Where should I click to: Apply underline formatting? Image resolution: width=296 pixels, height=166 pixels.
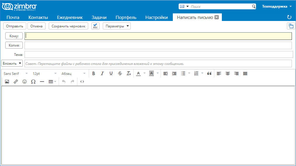[111, 73]
